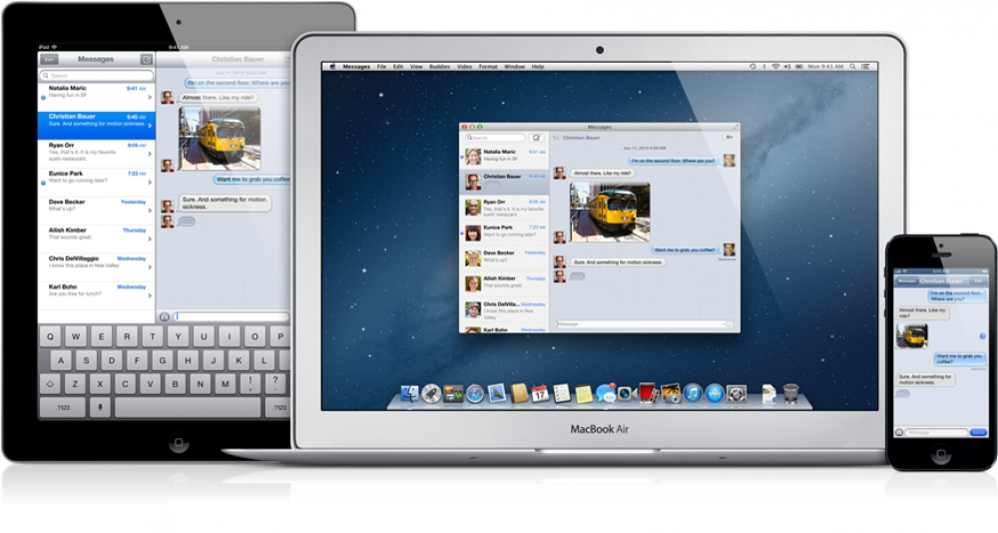The image size is (998, 533).
Task: Open the File menu
Action: [382, 66]
